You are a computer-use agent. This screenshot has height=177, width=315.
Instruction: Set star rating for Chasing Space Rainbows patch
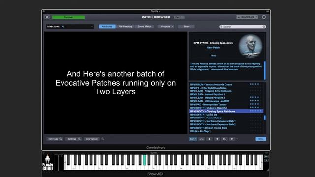click(255, 111)
